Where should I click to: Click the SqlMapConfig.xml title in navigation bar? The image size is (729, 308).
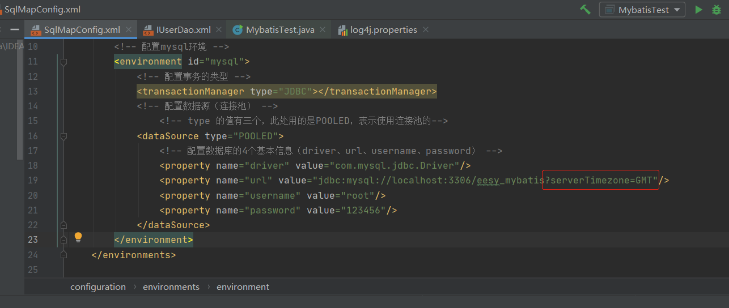tap(43, 10)
